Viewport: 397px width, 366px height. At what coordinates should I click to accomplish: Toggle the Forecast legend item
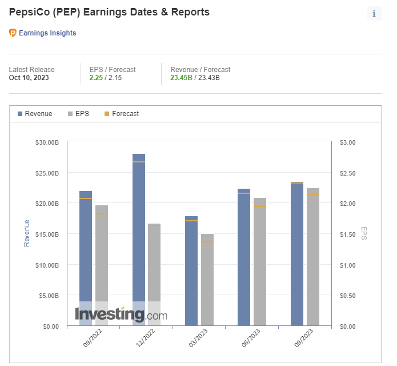(x=122, y=114)
